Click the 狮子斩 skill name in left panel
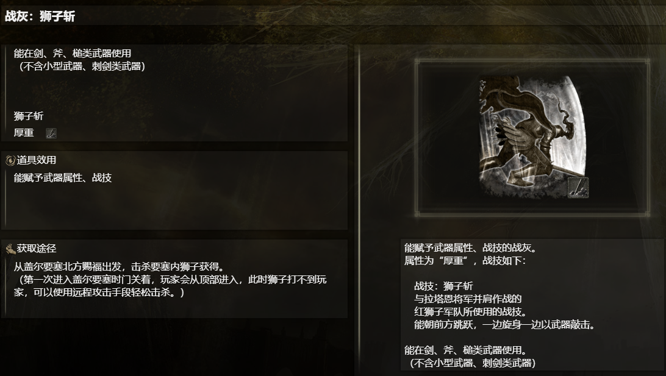Screen dimensions: 666x376 [x=29, y=116]
